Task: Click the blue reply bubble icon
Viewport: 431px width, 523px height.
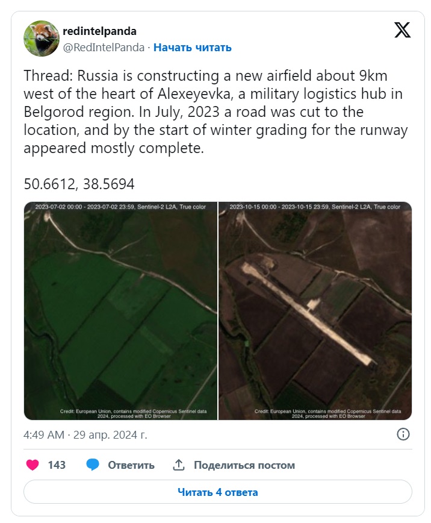Action: click(93, 465)
